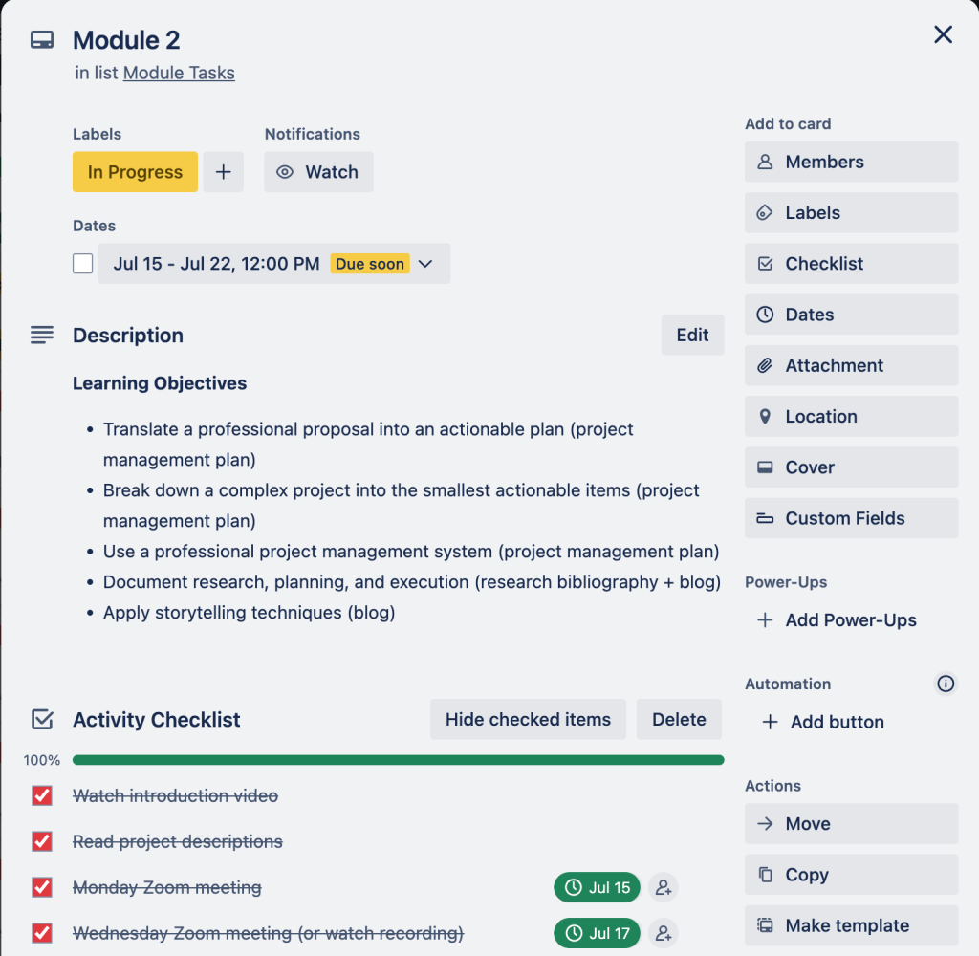
Task: Click the Module Tasks list link
Action: 179,73
